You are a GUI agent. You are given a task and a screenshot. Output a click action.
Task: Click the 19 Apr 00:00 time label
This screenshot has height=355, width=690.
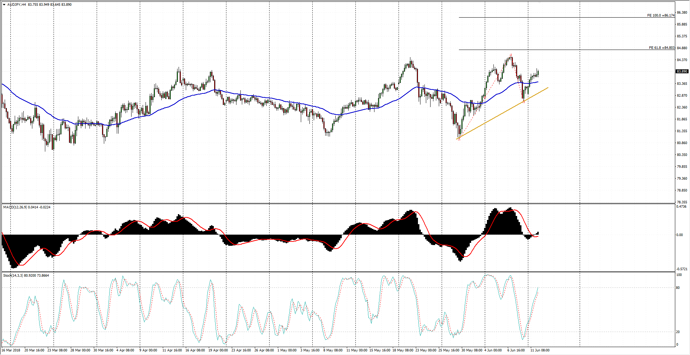pyautogui.click(x=218, y=350)
